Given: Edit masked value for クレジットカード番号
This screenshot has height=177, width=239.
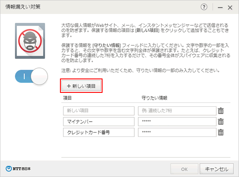Looking at the screenshot, I should point(177,133).
